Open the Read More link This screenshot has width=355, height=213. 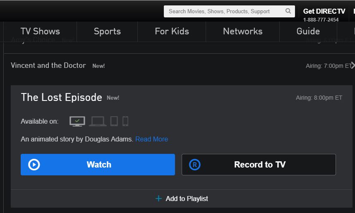(x=151, y=139)
